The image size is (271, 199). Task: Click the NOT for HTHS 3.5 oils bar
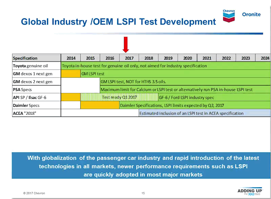pos(185,82)
